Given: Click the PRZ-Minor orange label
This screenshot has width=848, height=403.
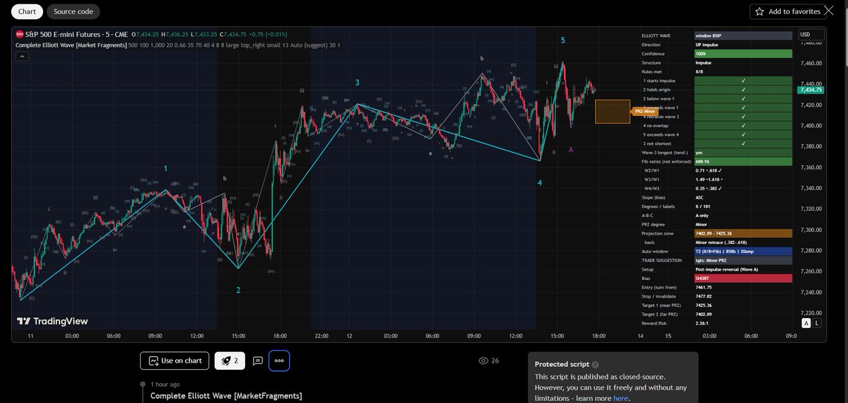Looking at the screenshot, I should click(x=644, y=112).
